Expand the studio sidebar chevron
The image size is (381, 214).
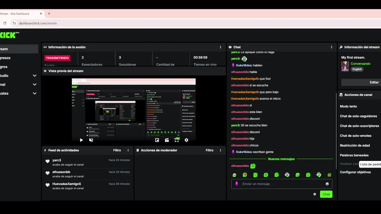click(x=35, y=75)
